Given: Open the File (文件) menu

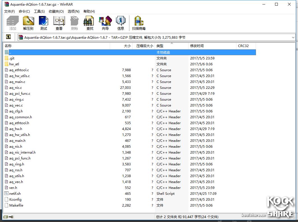Looking at the screenshot, I should pyautogui.click(x=9, y=11).
